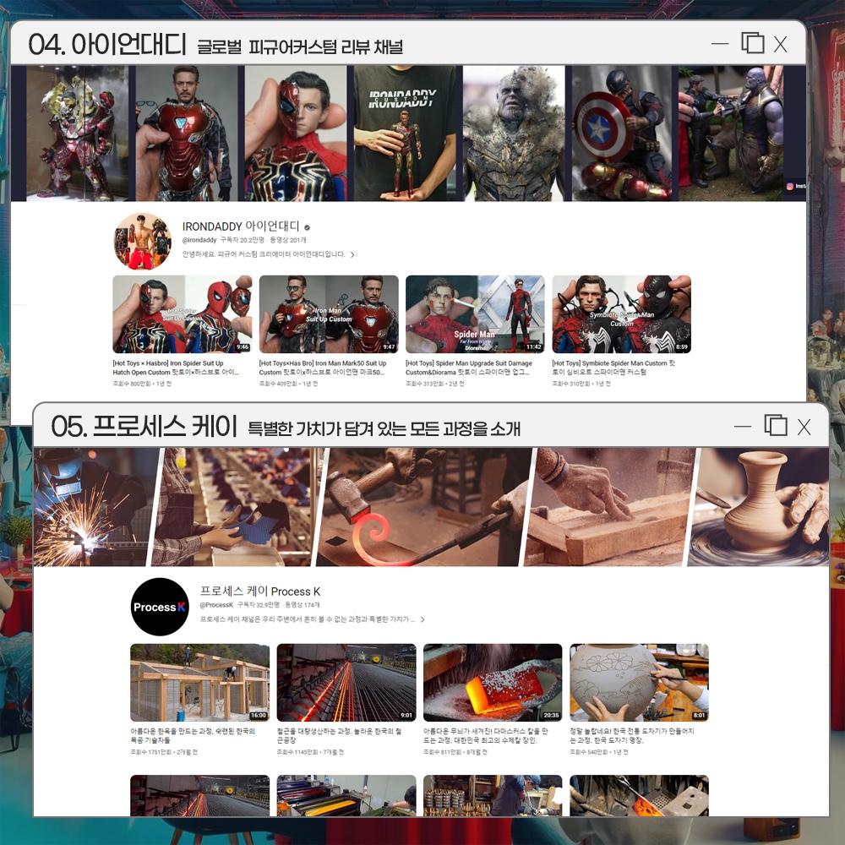Image resolution: width=845 pixels, height=845 pixels.
Task: Maximize the 05. 프로세스 케이 window
Action: click(x=776, y=425)
